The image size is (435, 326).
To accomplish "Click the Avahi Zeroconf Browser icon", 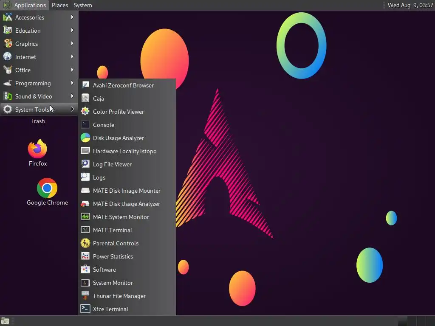I will 85,85.
